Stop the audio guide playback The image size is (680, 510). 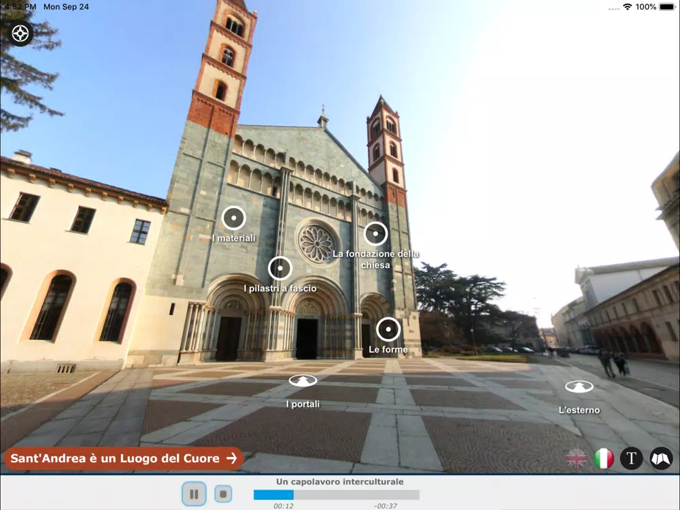223,494
